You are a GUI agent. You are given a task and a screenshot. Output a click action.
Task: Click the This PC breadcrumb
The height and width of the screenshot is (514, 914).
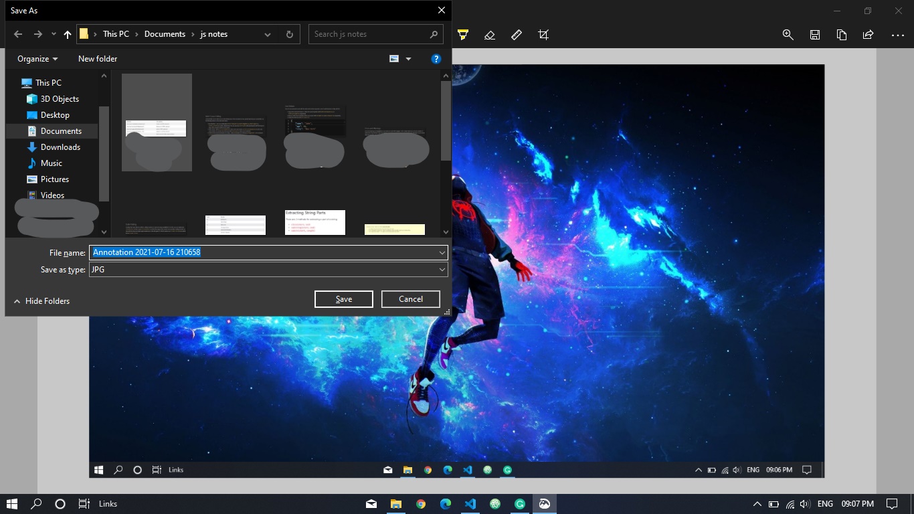[116, 34]
